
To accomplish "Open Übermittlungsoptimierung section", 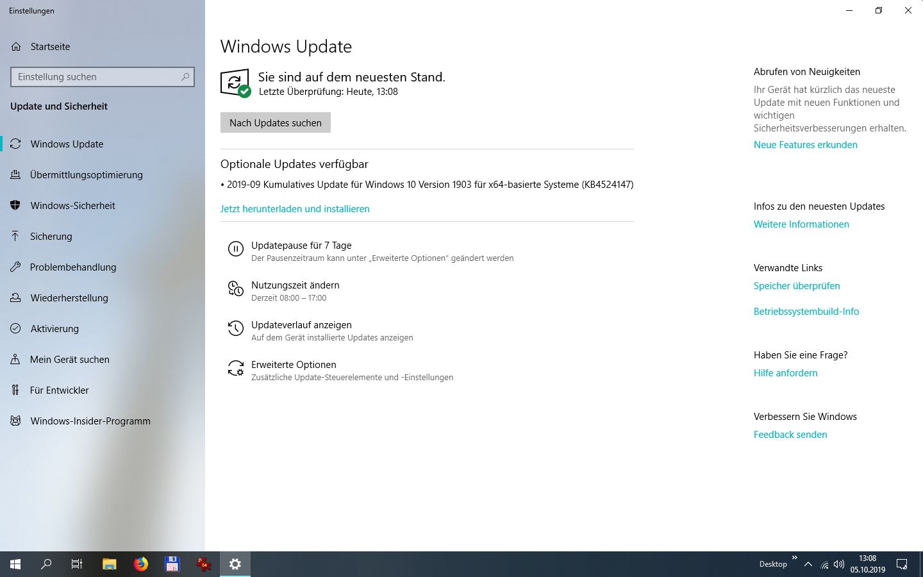I will click(x=103, y=175).
